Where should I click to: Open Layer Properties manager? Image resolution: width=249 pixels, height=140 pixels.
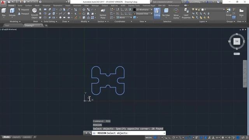pos(186,14)
